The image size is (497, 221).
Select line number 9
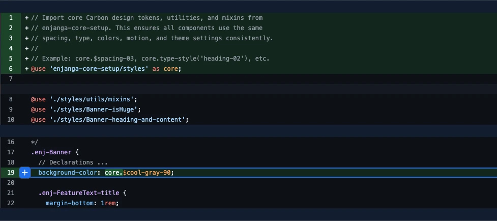tap(11, 109)
